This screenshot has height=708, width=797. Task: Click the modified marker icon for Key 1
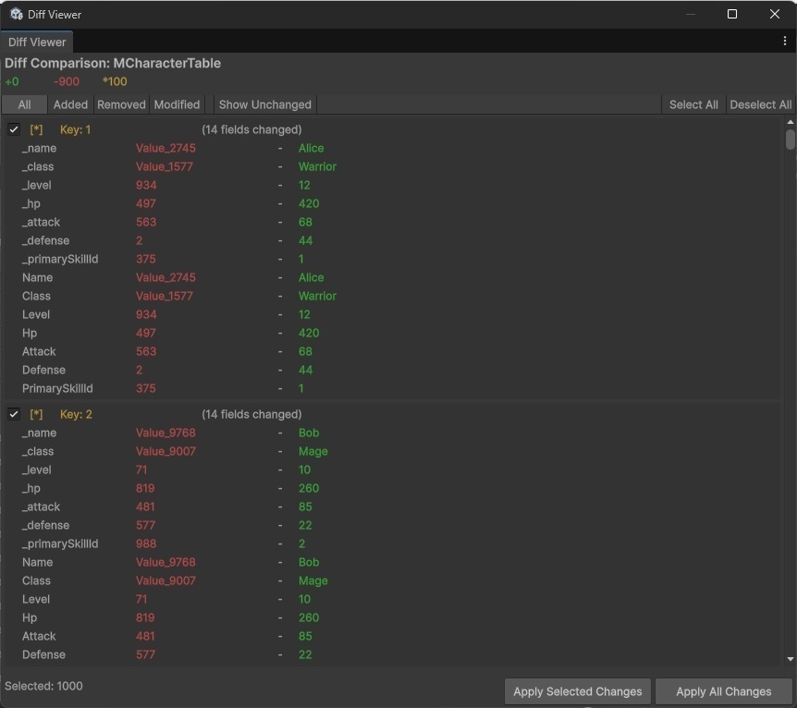37,130
